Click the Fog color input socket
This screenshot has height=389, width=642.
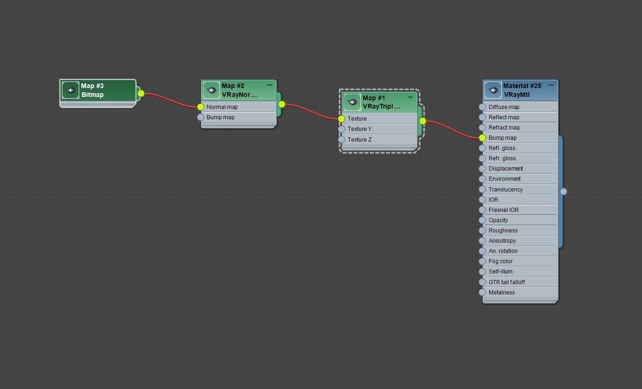pos(482,261)
